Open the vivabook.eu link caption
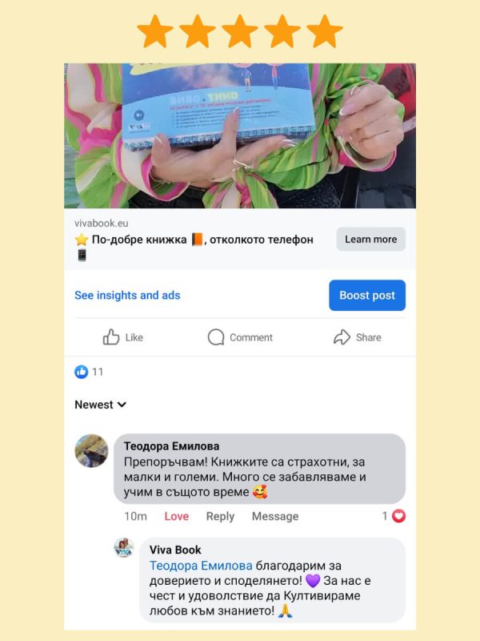The height and width of the screenshot is (641, 480). [102, 224]
